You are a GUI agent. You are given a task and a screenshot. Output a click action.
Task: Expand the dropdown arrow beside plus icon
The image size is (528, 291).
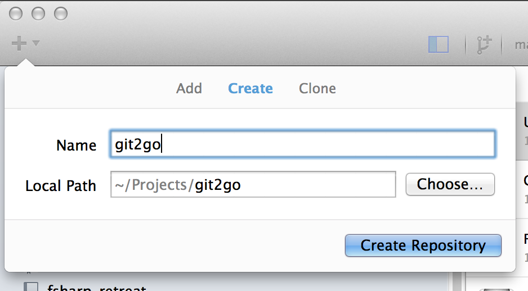(x=36, y=43)
